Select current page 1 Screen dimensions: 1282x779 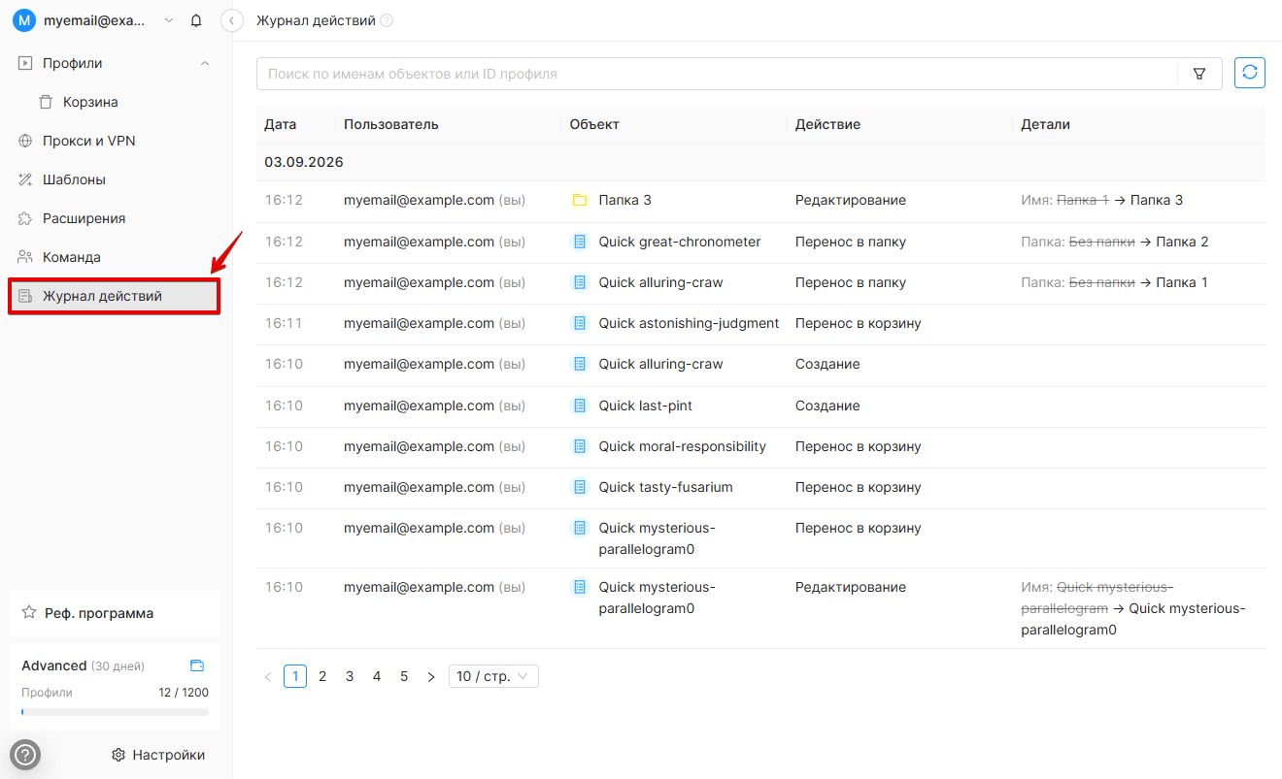coord(295,676)
